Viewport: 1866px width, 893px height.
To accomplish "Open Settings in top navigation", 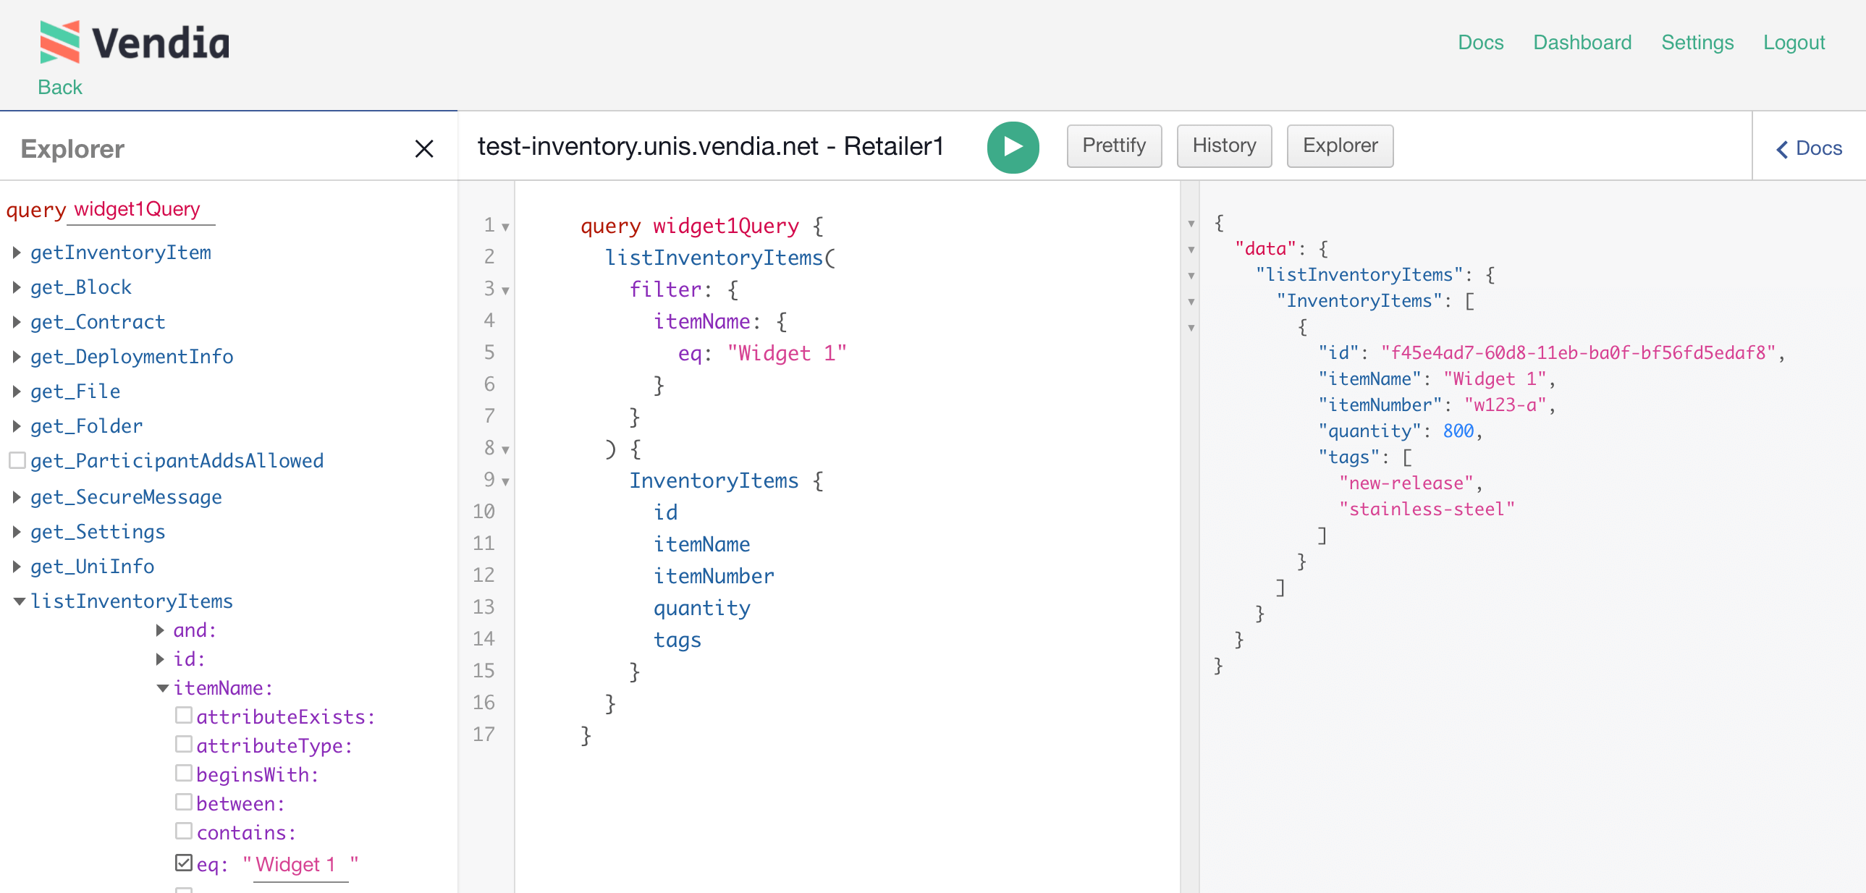I will tap(1697, 43).
